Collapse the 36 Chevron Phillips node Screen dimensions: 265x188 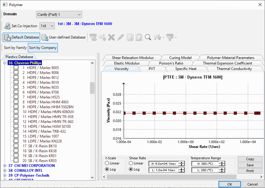[x=5, y=63]
